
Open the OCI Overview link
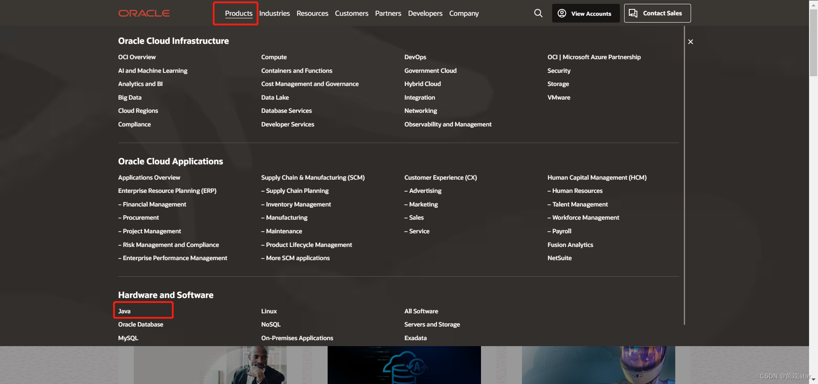(x=137, y=57)
